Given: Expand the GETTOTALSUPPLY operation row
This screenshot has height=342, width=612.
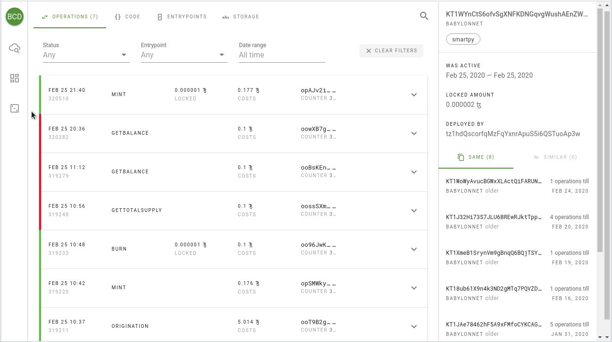Looking at the screenshot, I should [x=414, y=211].
